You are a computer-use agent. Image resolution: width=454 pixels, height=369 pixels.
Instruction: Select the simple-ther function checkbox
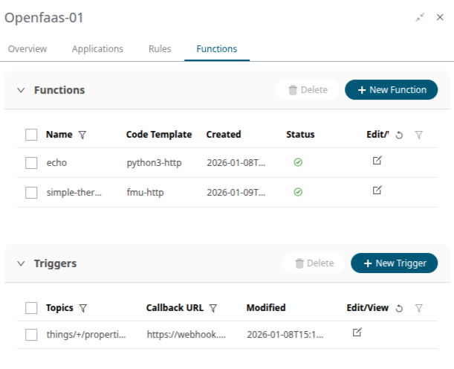point(31,193)
